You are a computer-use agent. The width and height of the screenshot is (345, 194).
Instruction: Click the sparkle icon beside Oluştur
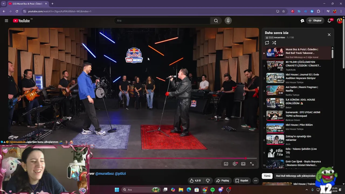click(302, 21)
